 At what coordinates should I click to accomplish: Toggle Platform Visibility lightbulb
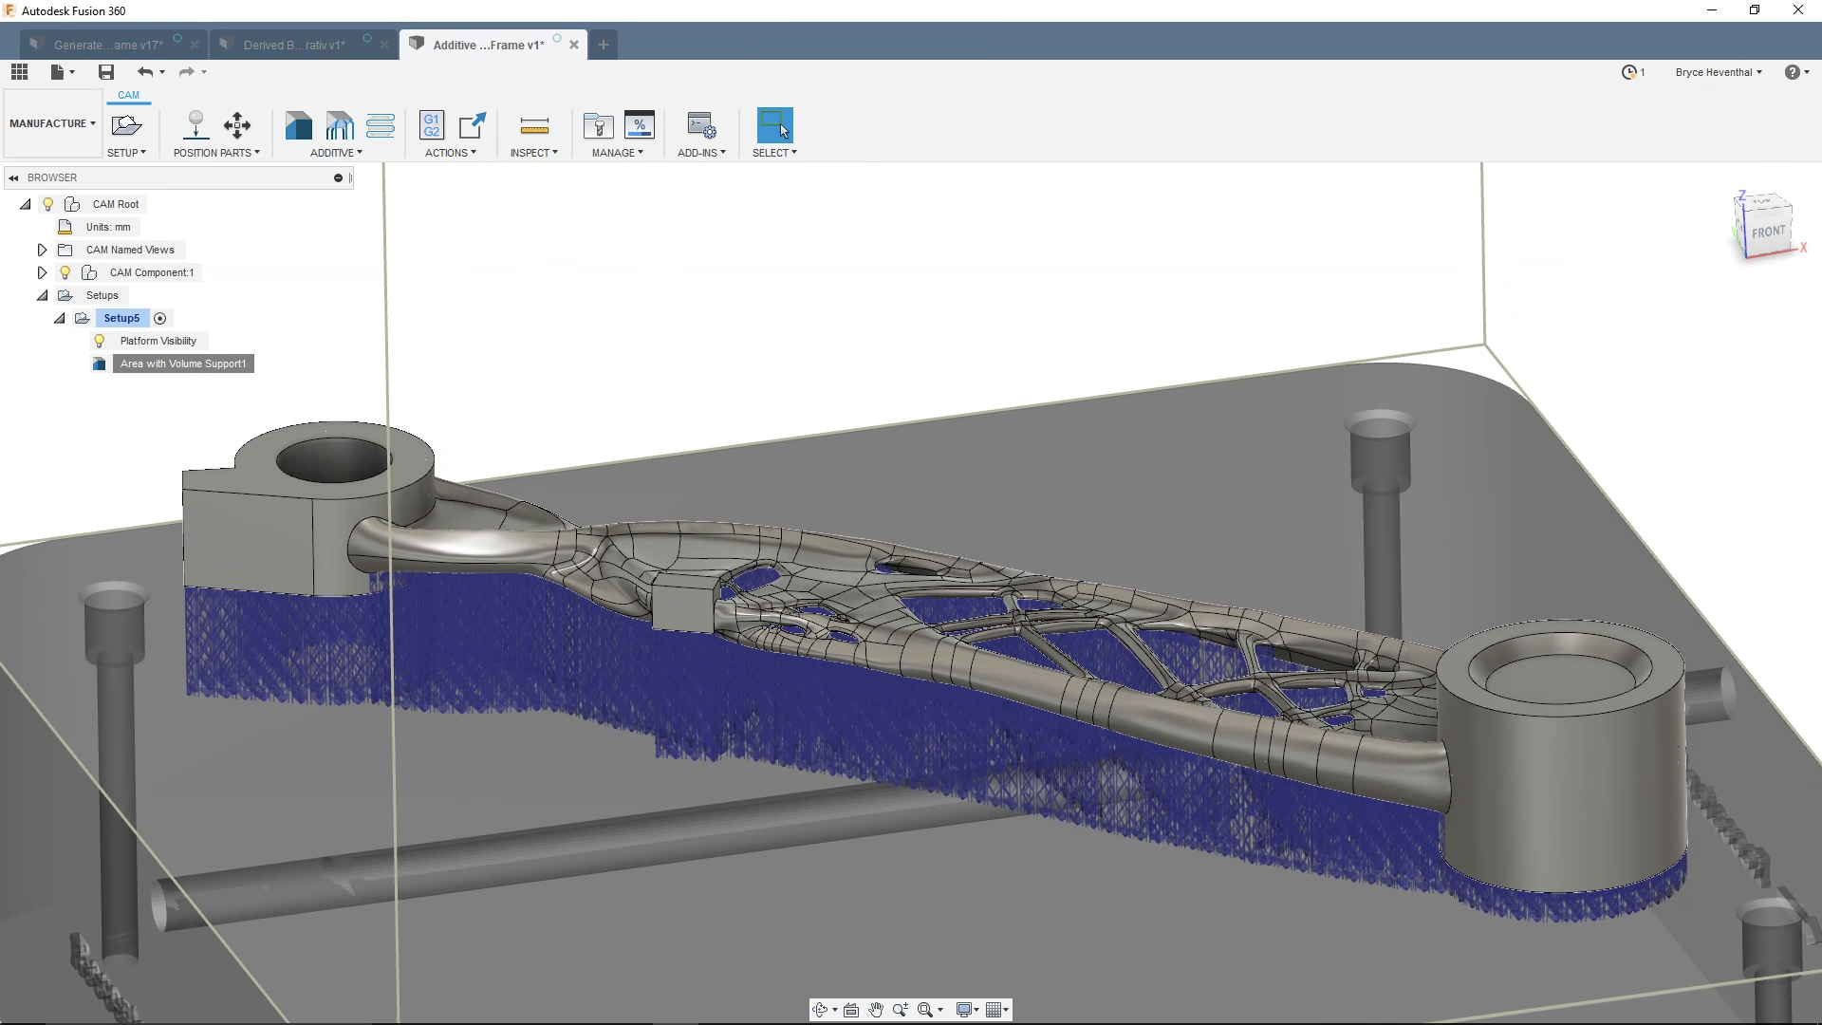[100, 341]
